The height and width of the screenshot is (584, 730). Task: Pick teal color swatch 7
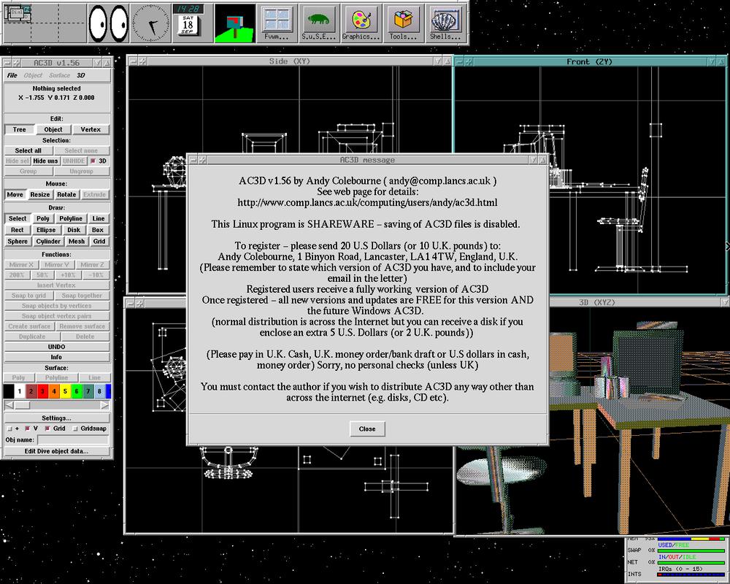pyautogui.click(x=88, y=391)
